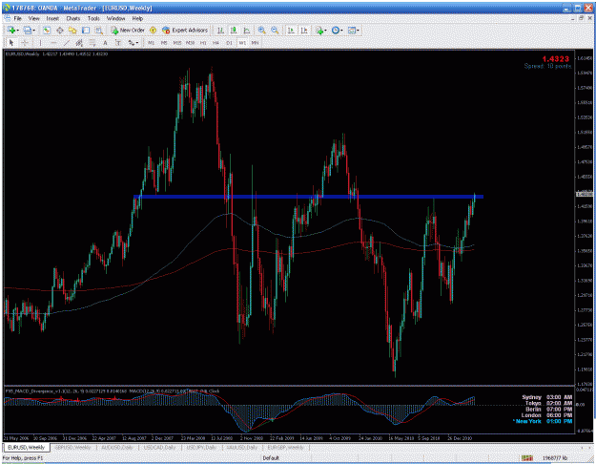Open the Templates dropdown
596x464 pixels.
pyautogui.click(x=354, y=31)
